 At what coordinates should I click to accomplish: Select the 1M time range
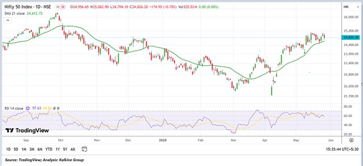tap(24, 149)
